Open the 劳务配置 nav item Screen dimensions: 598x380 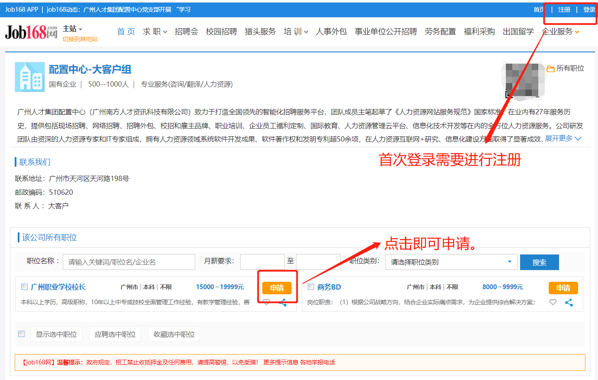click(440, 32)
